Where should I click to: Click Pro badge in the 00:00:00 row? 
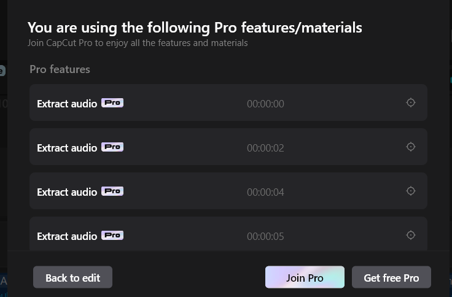tap(112, 103)
